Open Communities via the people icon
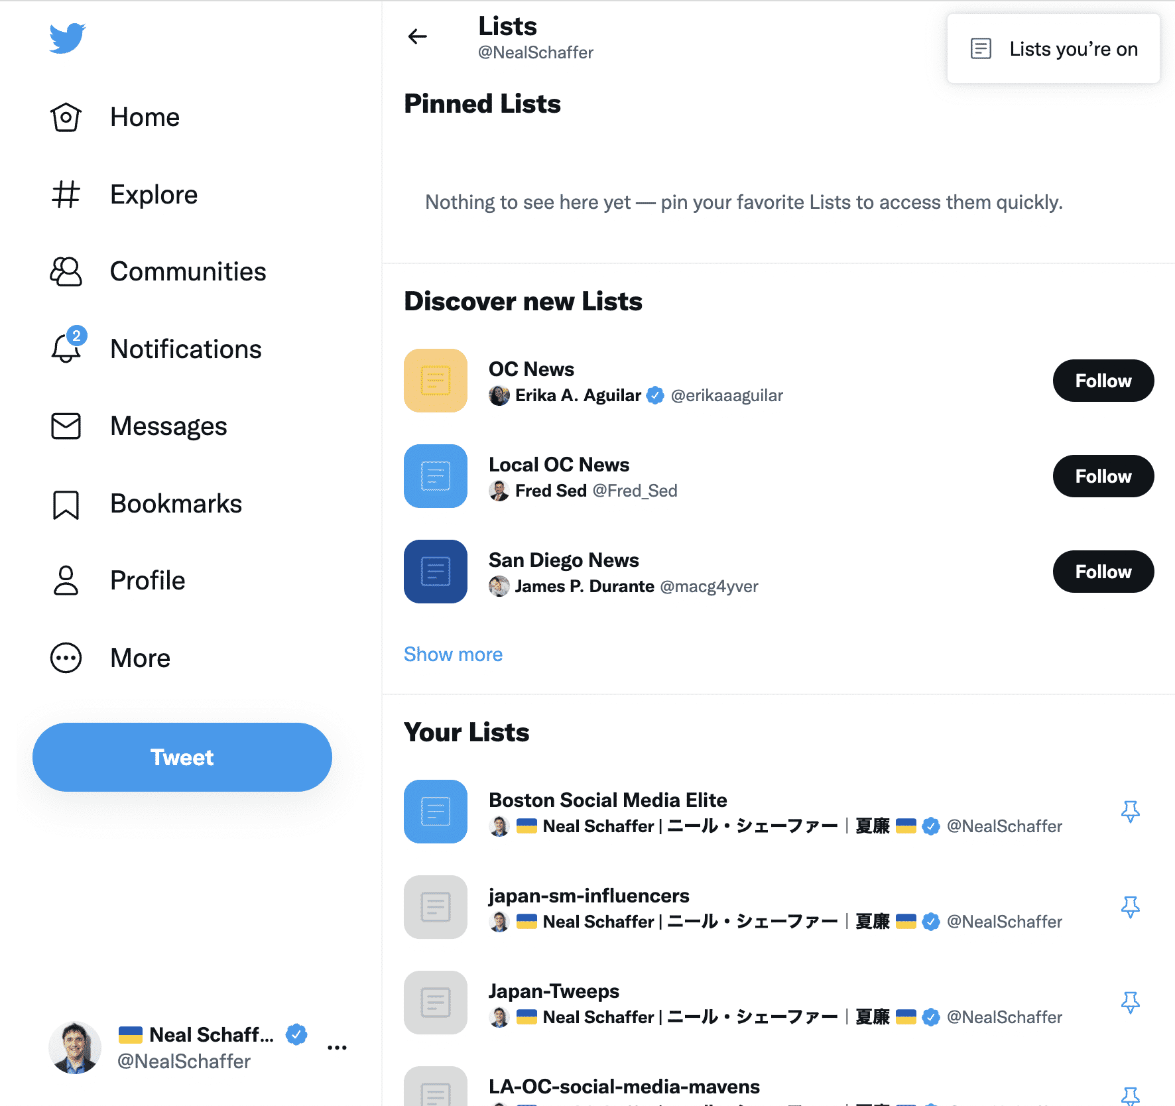Viewport: 1175px width, 1106px height. click(x=66, y=272)
